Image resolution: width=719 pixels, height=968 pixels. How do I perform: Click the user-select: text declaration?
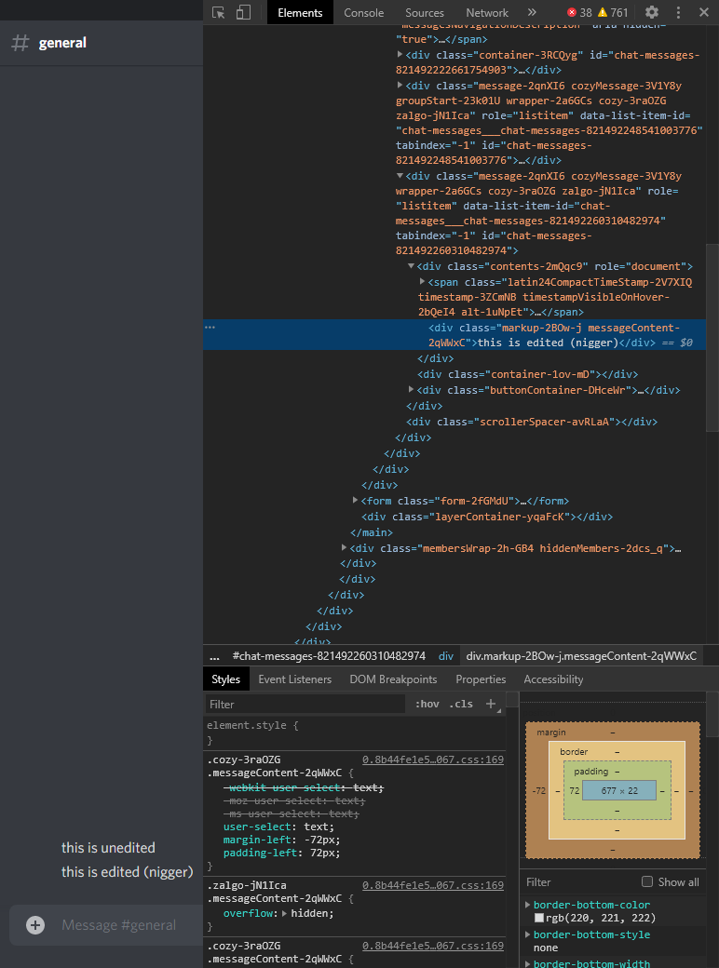point(278,827)
